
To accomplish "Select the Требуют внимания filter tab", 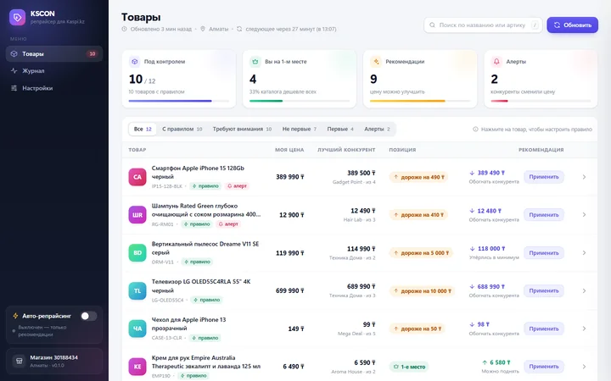I will pyautogui.click(x=242, y=129).
